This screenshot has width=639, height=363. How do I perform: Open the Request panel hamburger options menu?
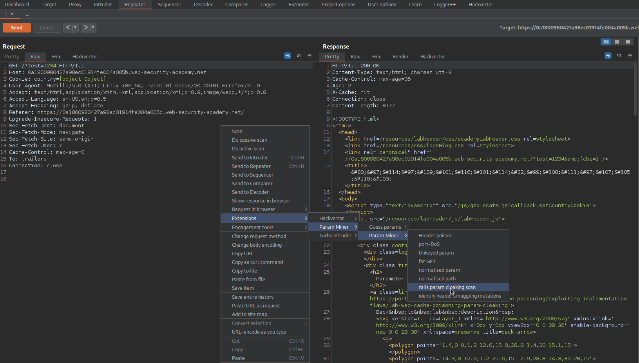310,56
